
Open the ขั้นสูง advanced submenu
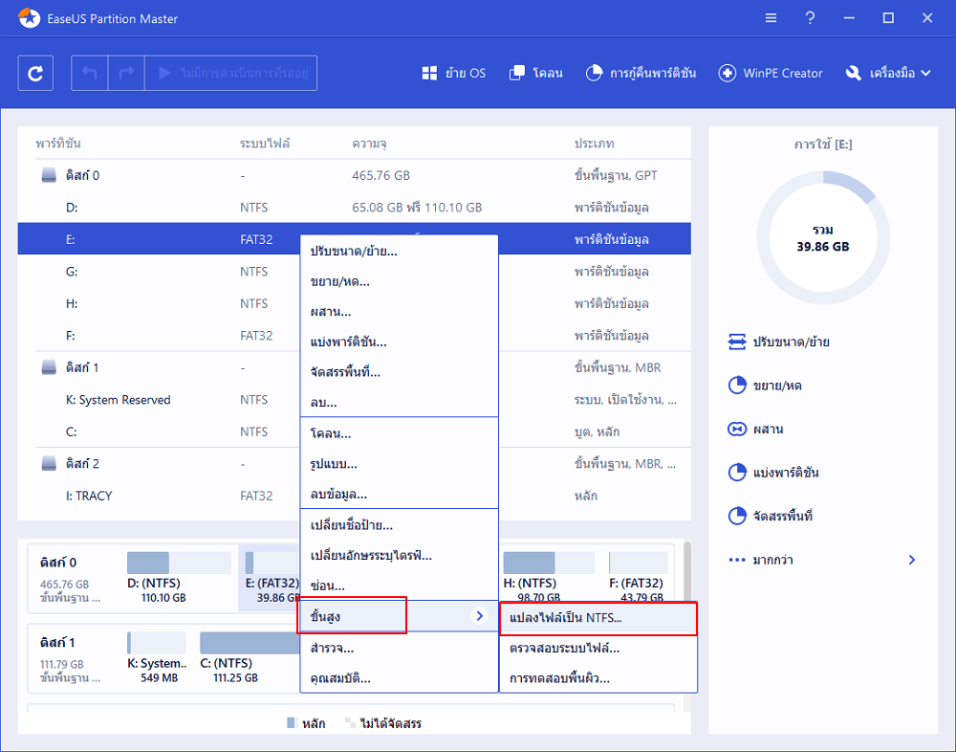tap(400, 616)
